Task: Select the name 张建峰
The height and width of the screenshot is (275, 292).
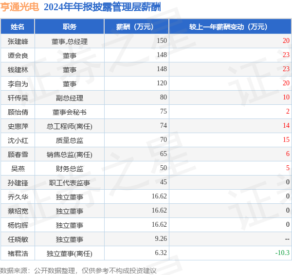Action: point(18,41)
